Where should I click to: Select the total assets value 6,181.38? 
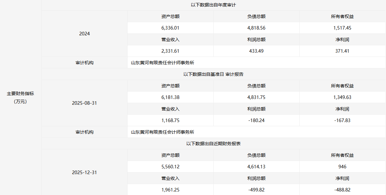pyautogui.click(x=170, y=97)
